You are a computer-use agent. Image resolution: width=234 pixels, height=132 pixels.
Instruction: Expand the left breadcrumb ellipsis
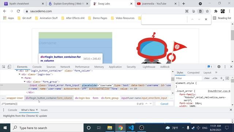(3, 98)
